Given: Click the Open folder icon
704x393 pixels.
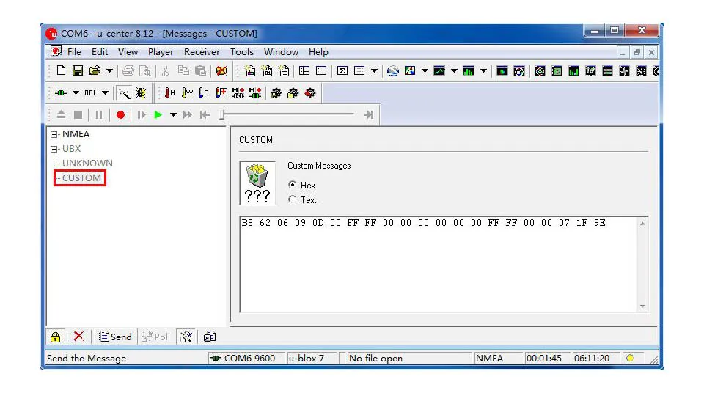Looking at the screenshot, I should tap(95, 70).
